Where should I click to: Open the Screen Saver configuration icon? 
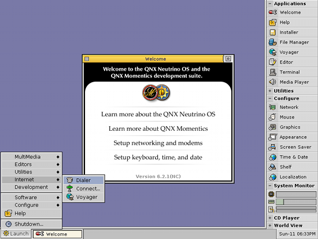click(x=272, y=147)
